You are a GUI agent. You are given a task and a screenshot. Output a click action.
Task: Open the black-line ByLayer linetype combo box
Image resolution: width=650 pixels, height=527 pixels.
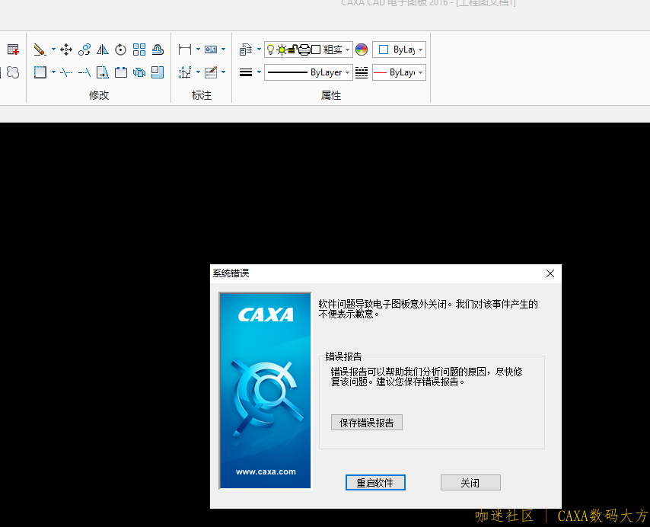[308, 72]
